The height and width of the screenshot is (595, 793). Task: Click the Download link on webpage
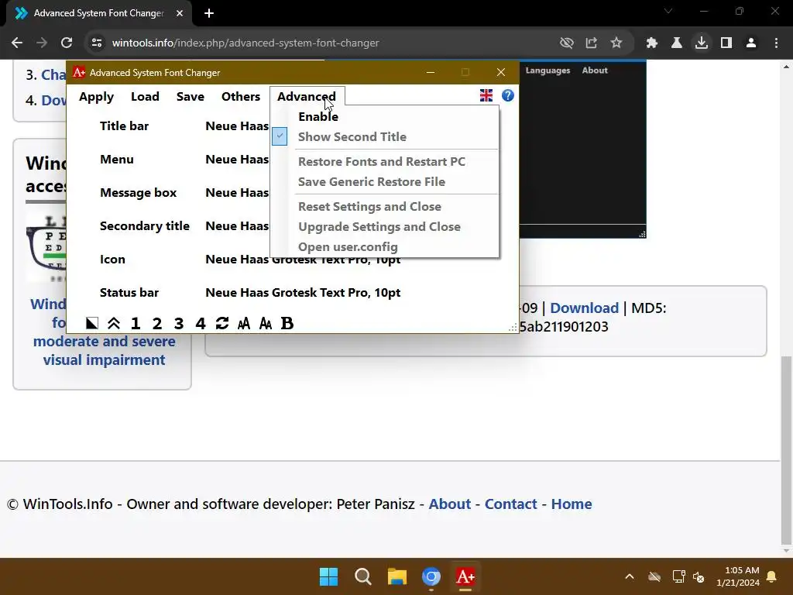tap(584, 308)
